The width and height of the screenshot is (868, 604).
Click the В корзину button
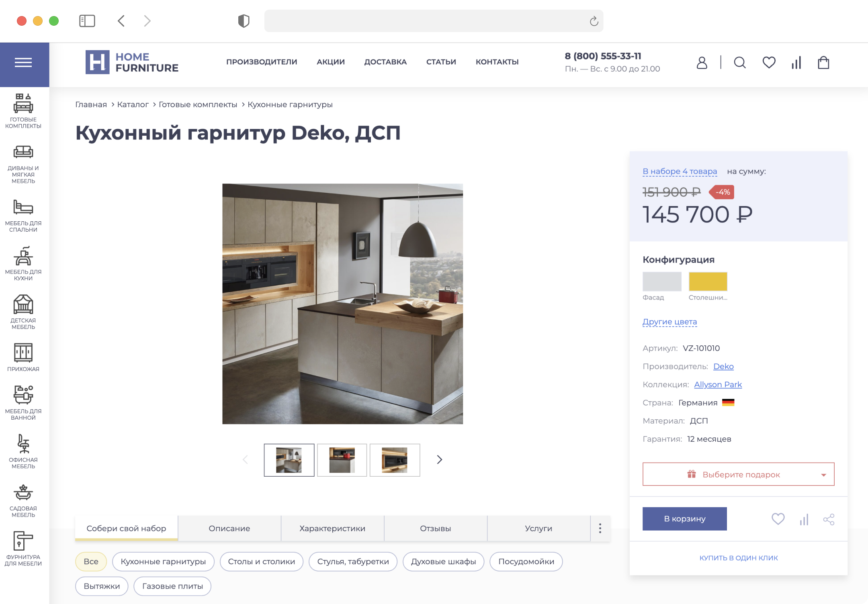tap(684, 518)
